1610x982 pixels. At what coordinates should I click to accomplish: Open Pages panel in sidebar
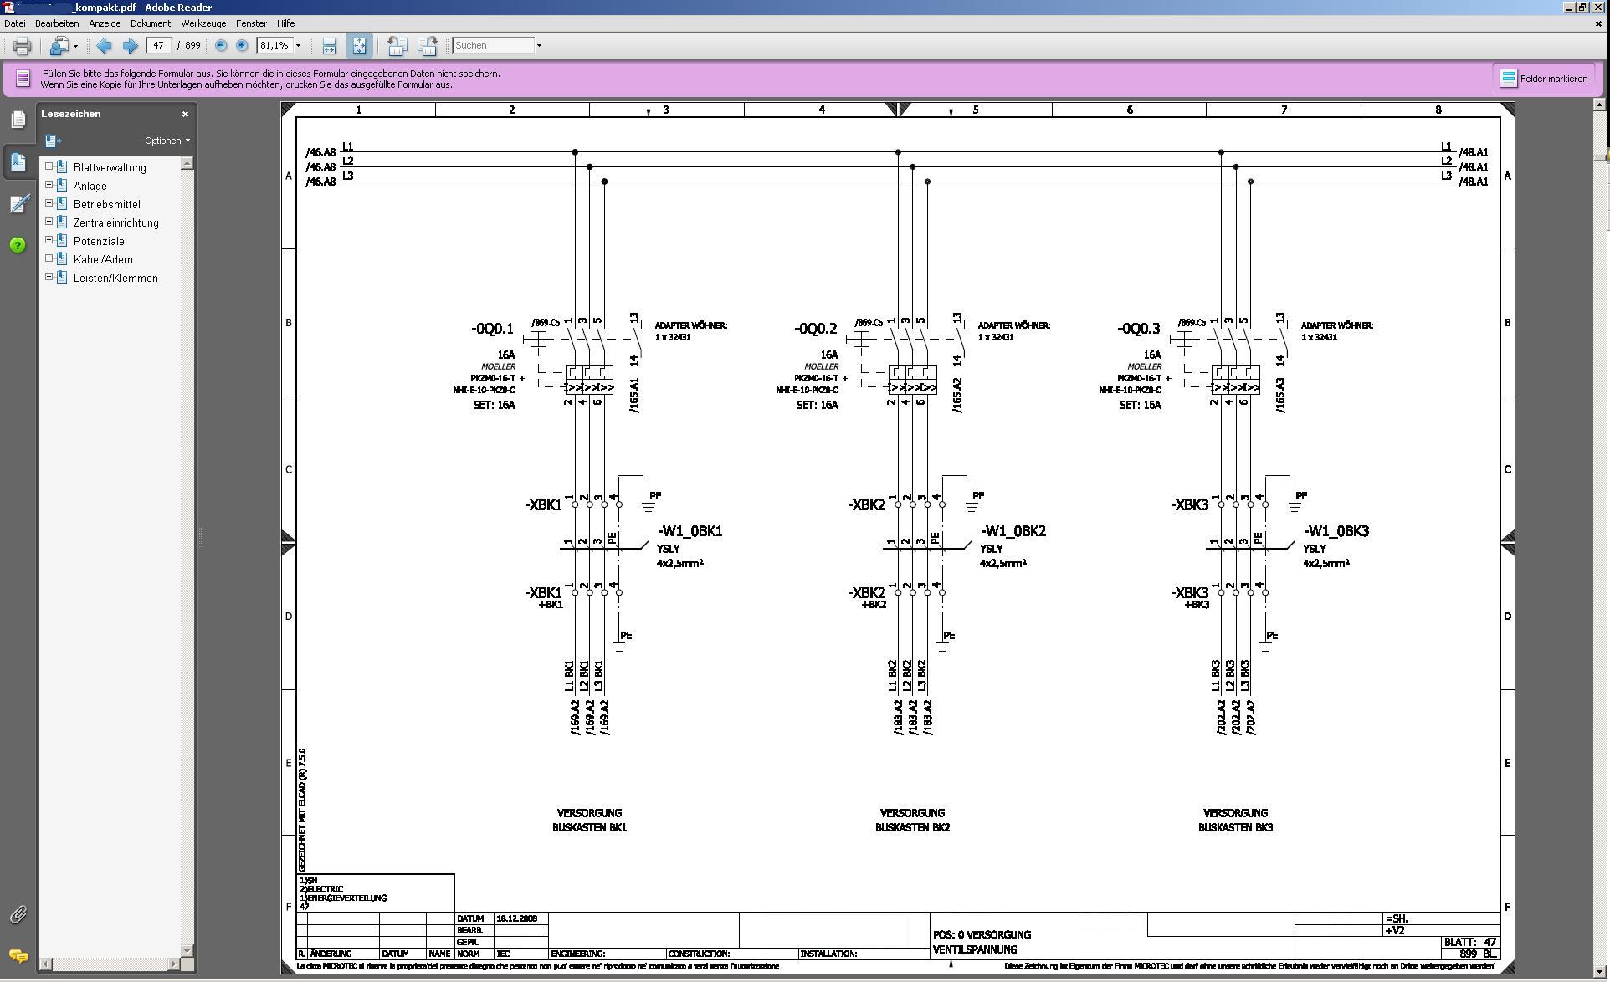(18, 120)
